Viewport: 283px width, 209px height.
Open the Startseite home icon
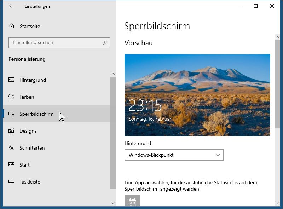coord(12,26)
